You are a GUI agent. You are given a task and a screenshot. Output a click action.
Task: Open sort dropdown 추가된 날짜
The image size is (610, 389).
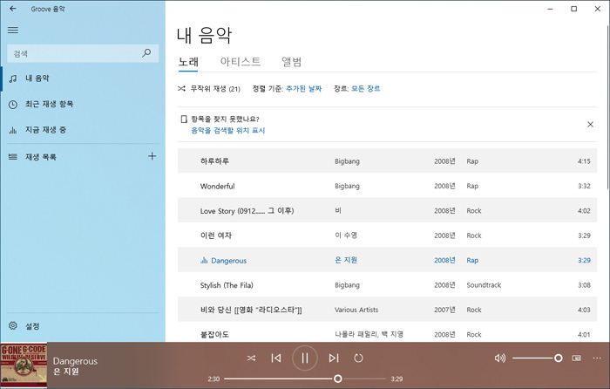304,89
